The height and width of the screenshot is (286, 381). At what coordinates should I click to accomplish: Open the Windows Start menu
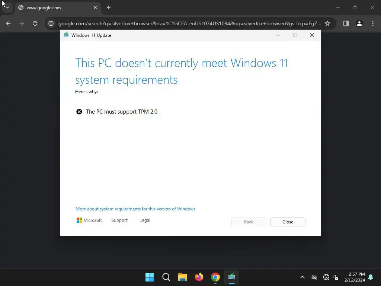tap(150, 277)
